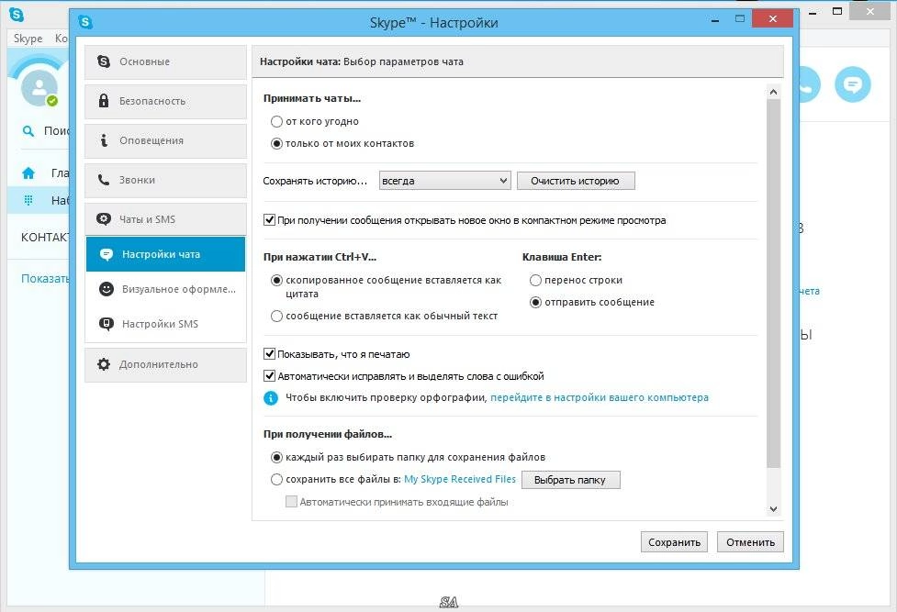897x612 pixels.
Task: Open the Основные settings section
Action: click(x=165, y=61)
